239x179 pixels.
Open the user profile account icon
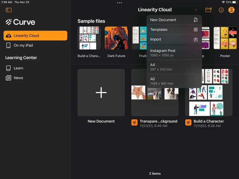232,10
